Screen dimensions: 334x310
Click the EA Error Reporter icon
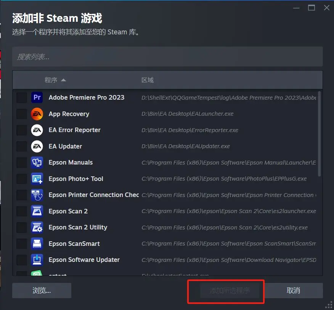click(x=37, y=130)
